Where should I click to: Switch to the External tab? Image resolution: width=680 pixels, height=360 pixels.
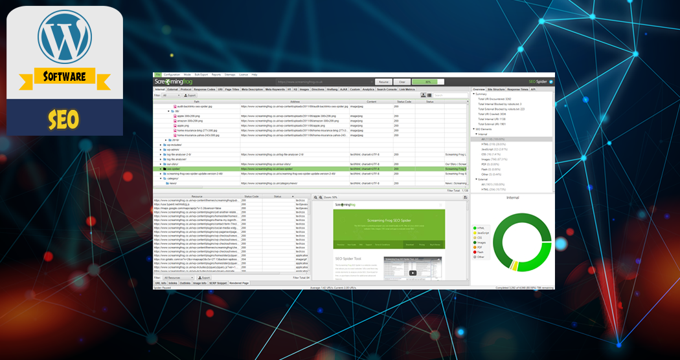(173, 89)
